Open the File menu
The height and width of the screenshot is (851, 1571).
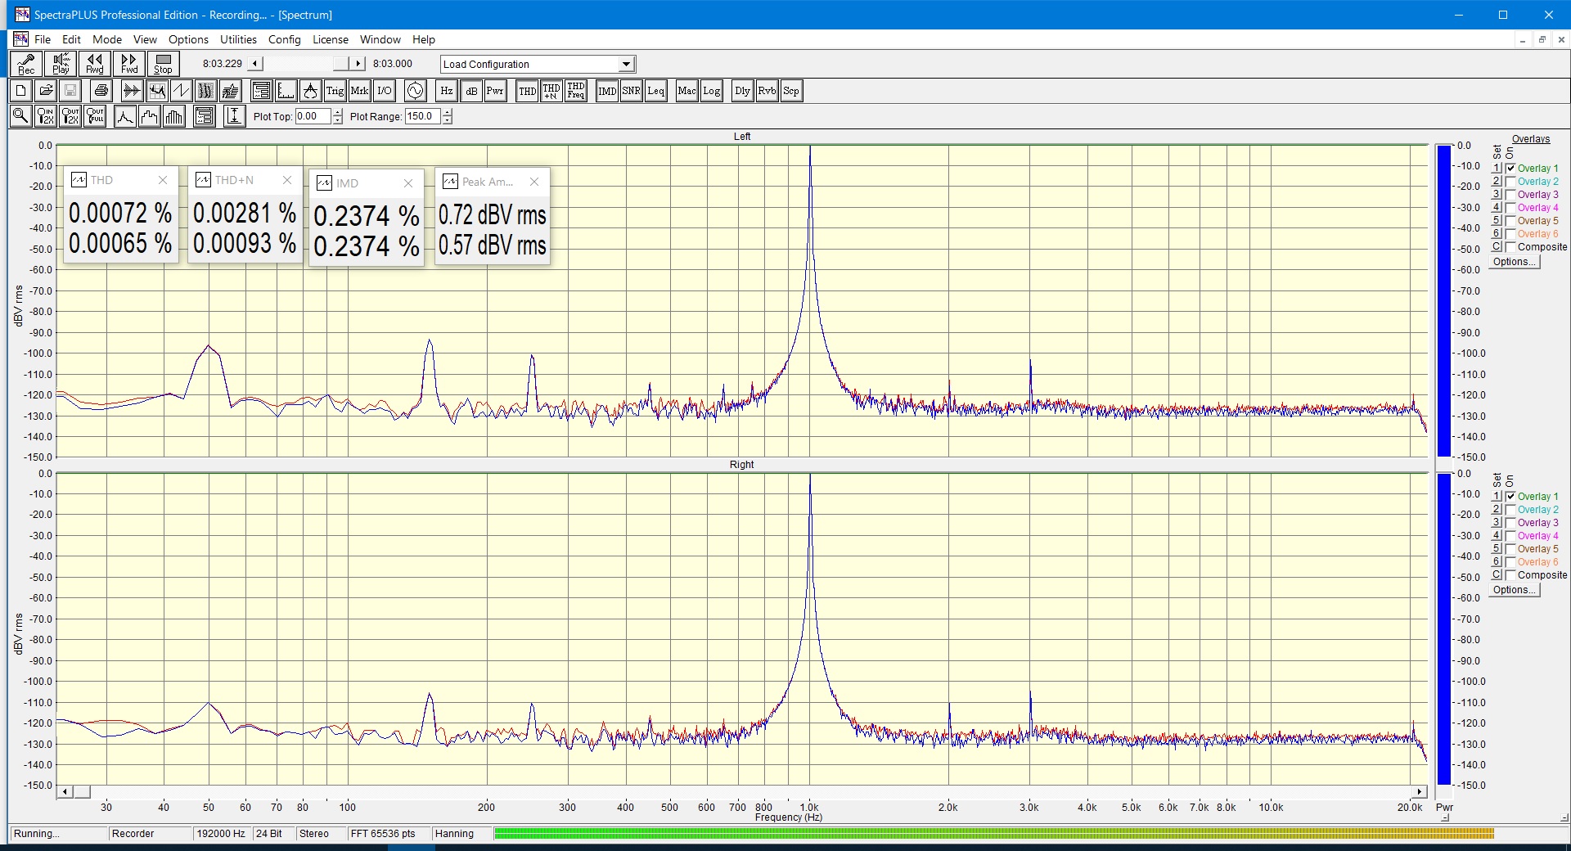pos(43,39)
